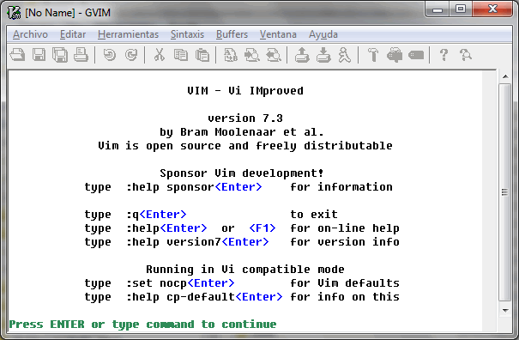Click the ':help version7<Enter>' text
This screenshot has width=519, height=340.
[x=197, y=242]
